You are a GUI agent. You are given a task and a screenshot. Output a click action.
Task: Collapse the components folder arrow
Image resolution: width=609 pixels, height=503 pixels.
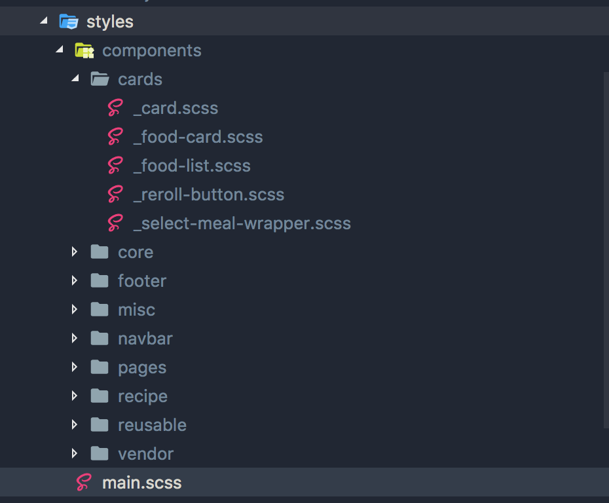point(60,49)
